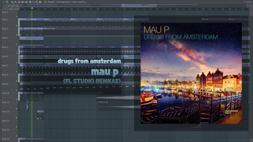
Task: Open Kick clip menu on Track 4
Action: [x=21, y=38]
